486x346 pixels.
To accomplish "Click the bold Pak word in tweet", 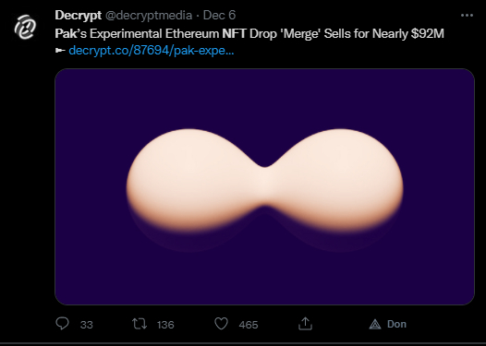I will tap(66, 33).
